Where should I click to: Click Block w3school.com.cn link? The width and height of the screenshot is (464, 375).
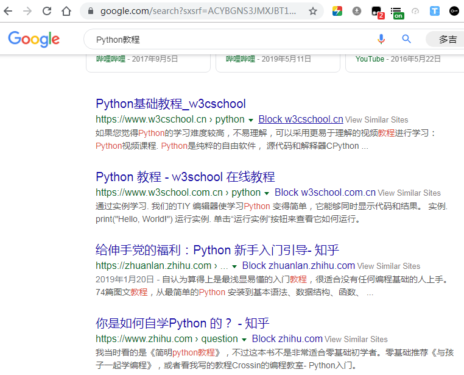click(325, 193)
